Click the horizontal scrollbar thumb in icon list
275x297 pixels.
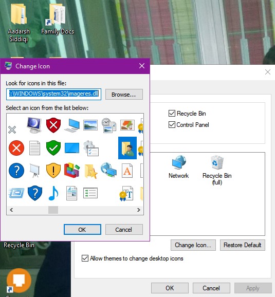coord(53,210)
